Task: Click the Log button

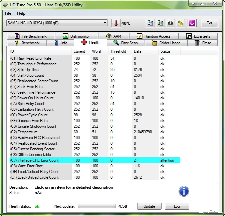Action: 177,206
